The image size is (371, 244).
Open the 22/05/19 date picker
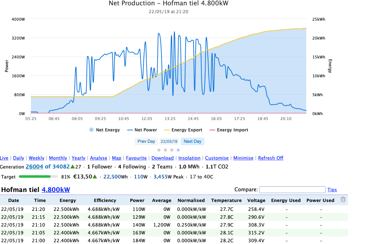click(169, 141)
